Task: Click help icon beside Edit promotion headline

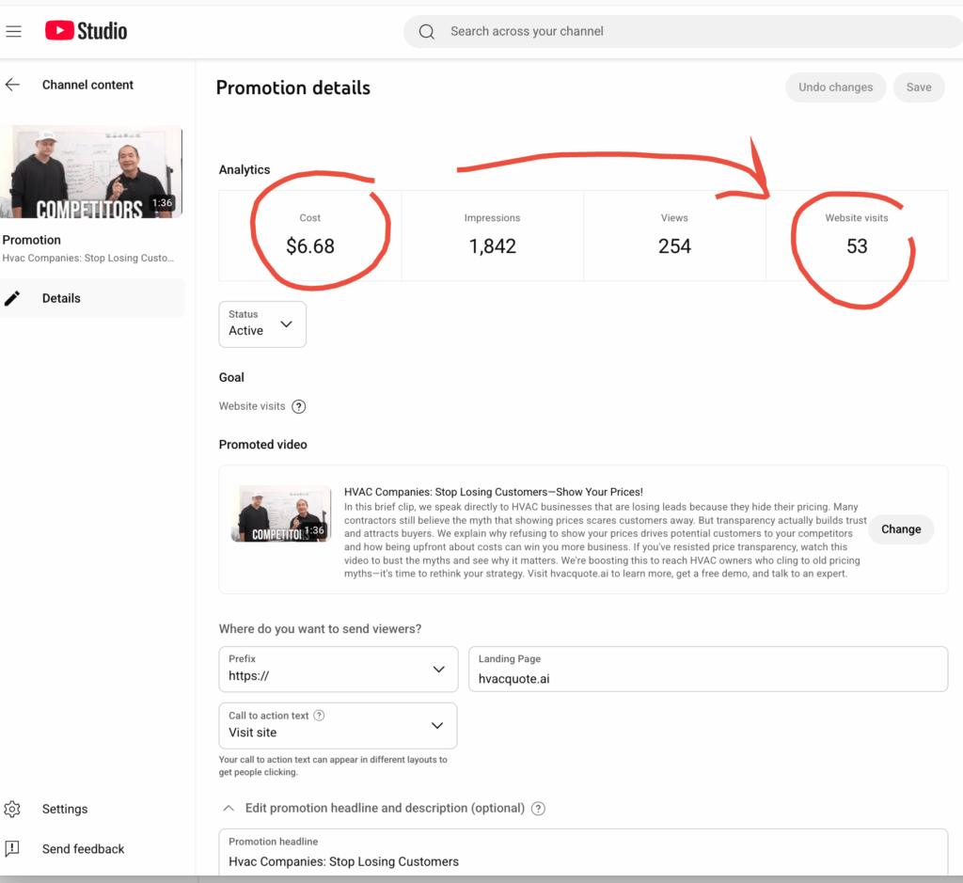Action: click(x=538, y=809)
